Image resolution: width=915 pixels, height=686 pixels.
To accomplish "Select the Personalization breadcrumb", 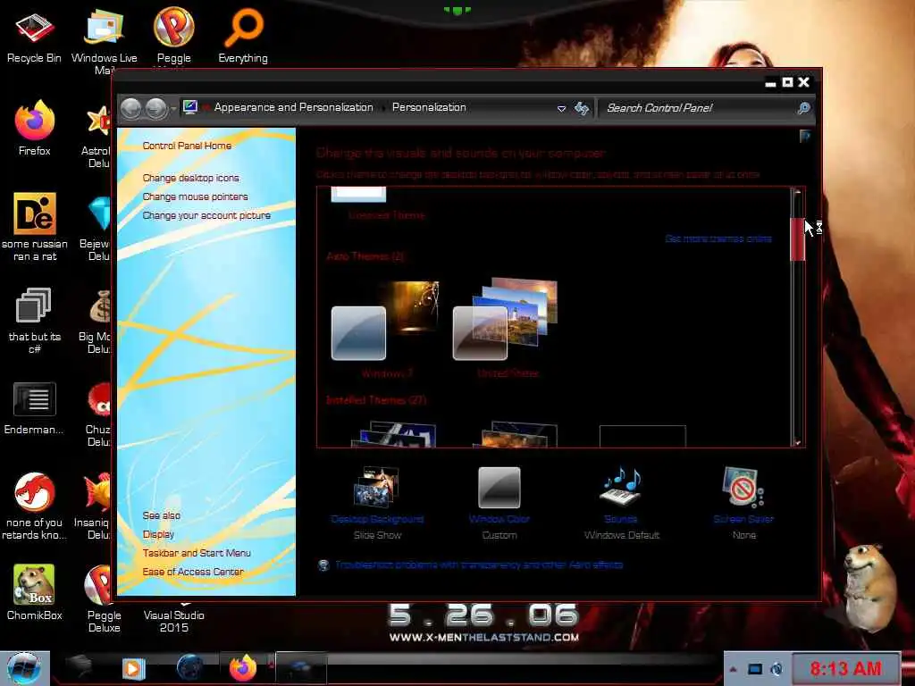I will [429, 107].
